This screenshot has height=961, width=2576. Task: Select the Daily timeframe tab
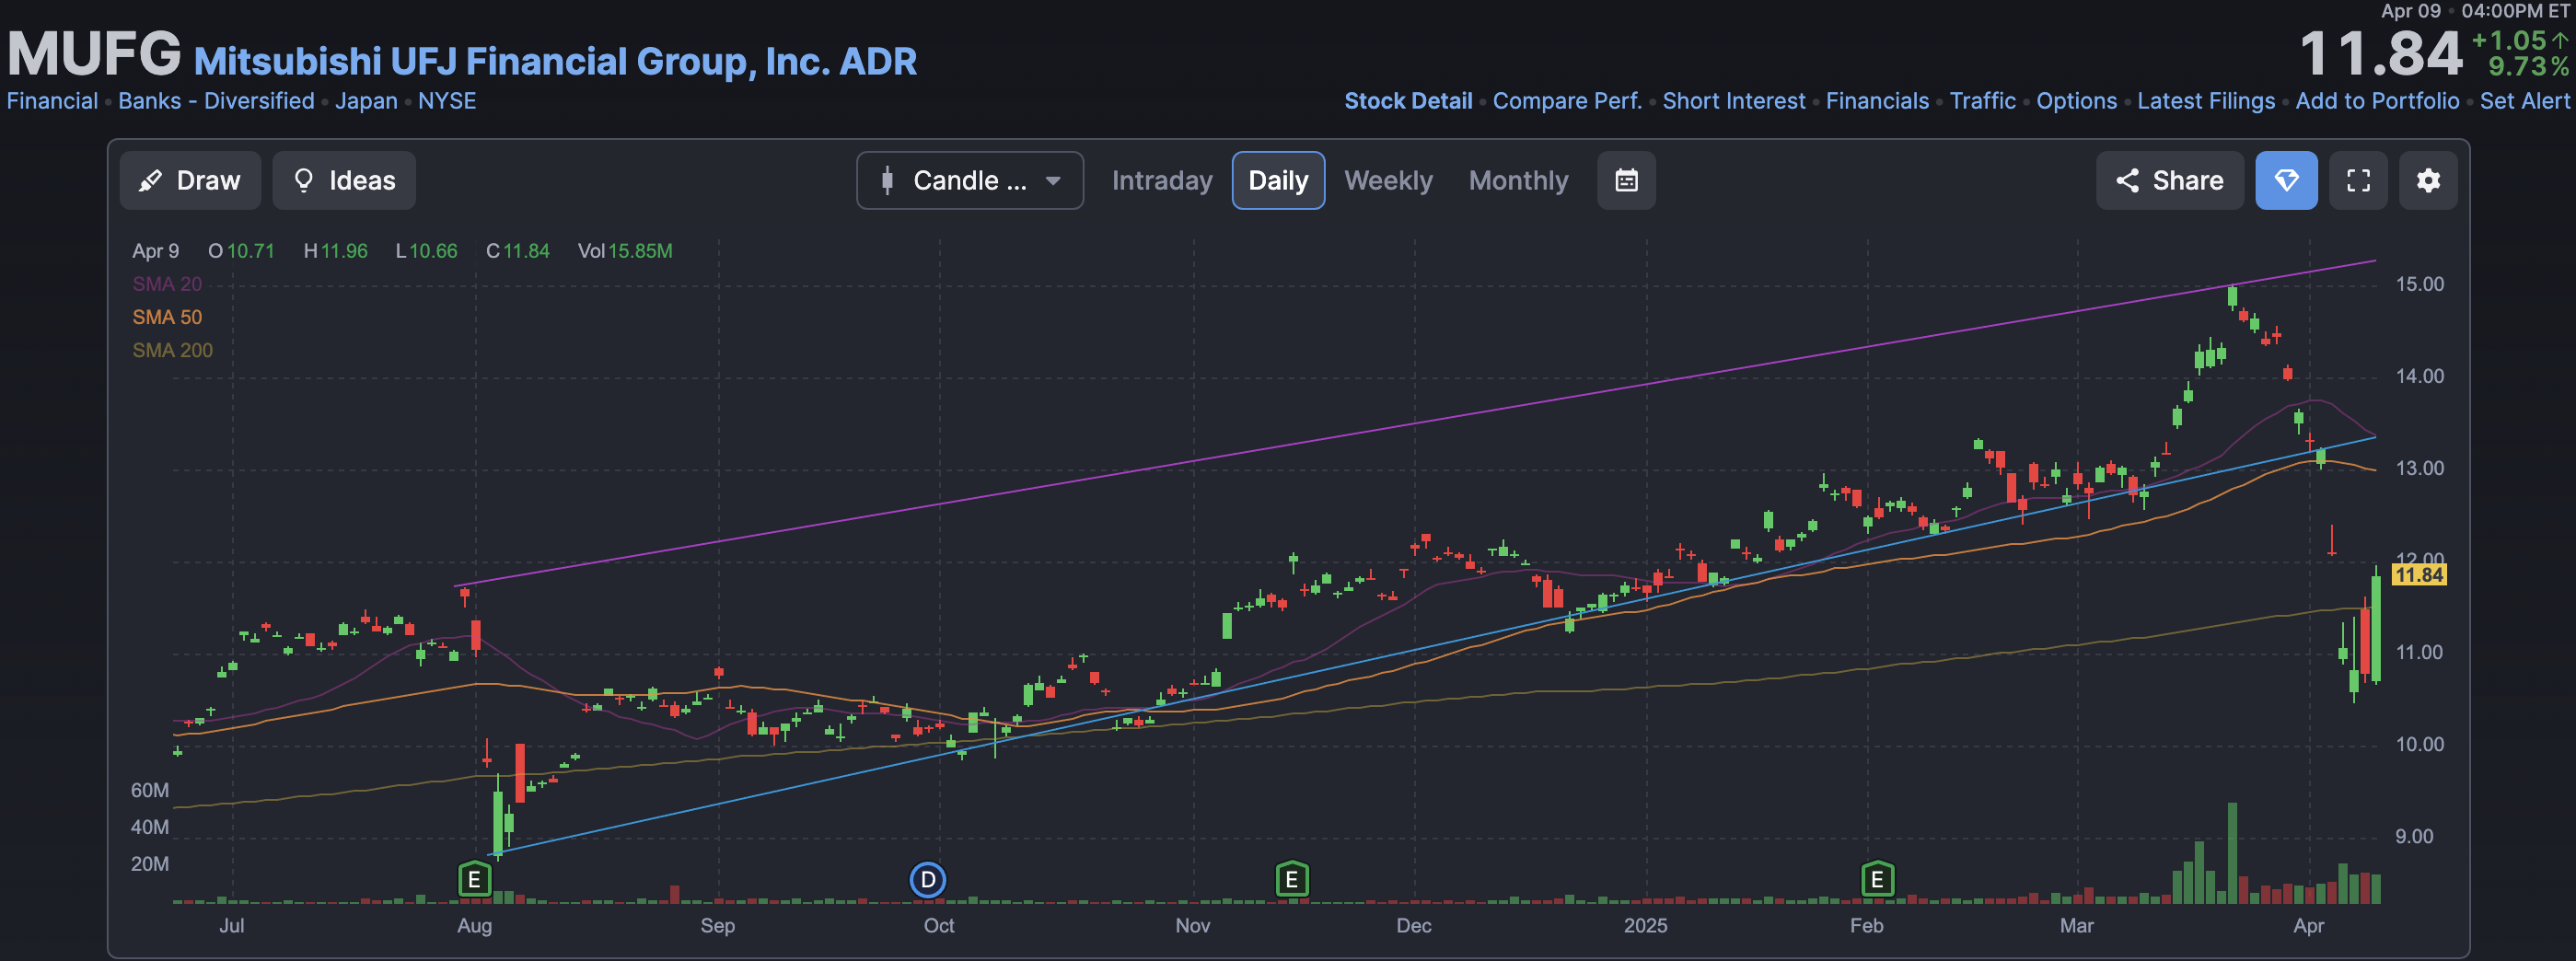pyautogui.click(x=1278, y=180)
